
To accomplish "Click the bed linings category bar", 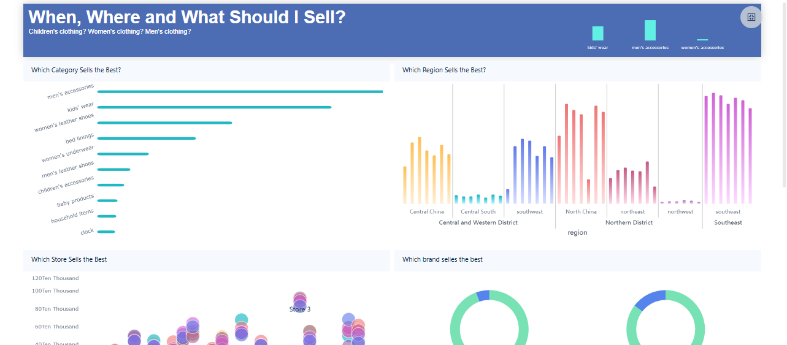I will point(147,138).
